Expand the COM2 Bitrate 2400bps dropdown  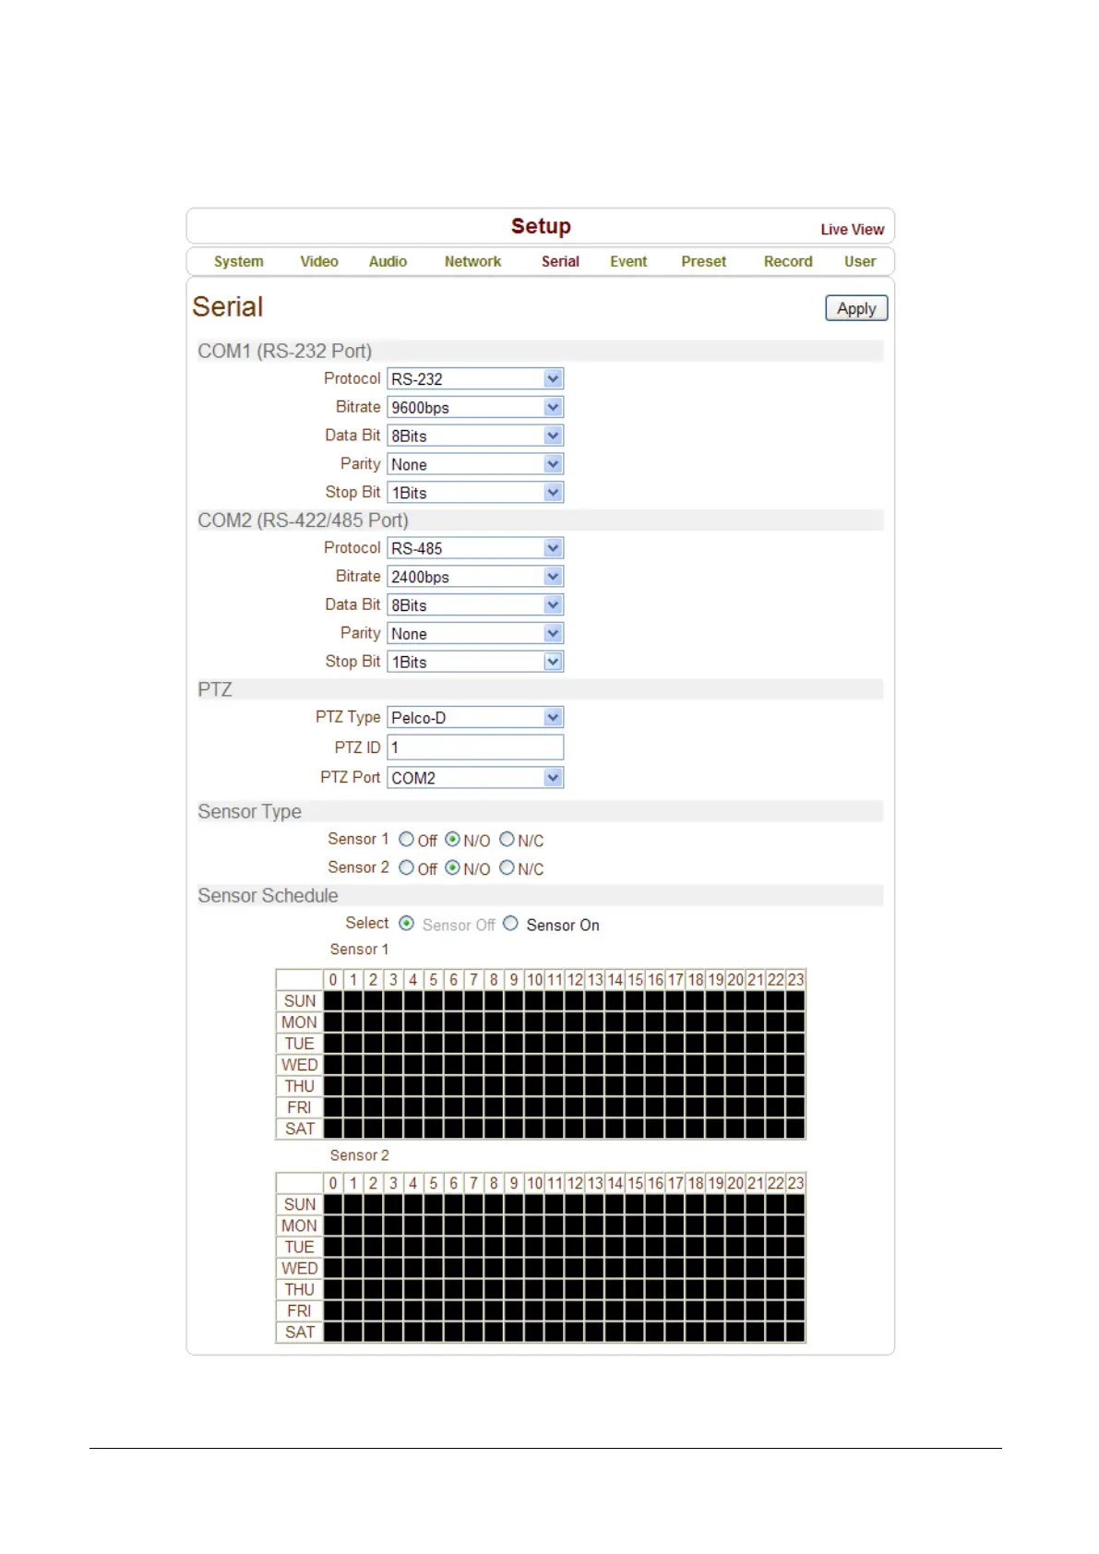click(x=474, y=578)
